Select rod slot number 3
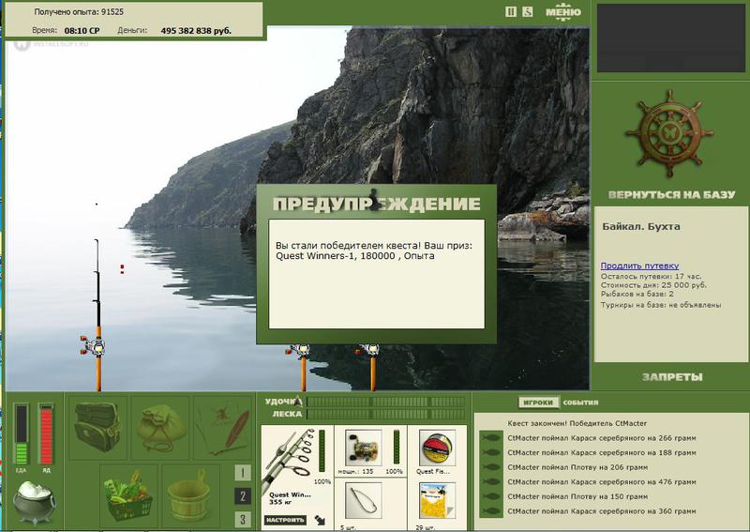The image size is (750, 532). [x=243, y=519]
